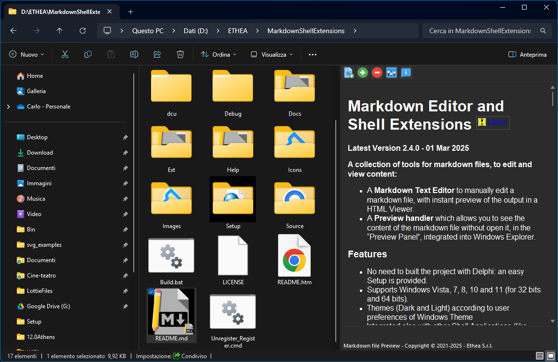Open the Visualizza view dropdown
The height and width of the screenshot is (362, 558).
tap(272, 54)
